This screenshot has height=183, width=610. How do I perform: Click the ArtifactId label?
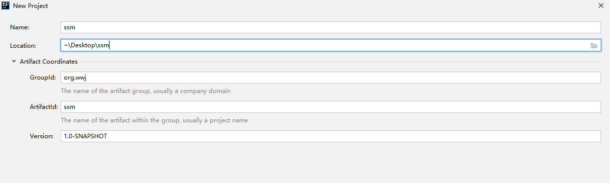coord(44,107)
